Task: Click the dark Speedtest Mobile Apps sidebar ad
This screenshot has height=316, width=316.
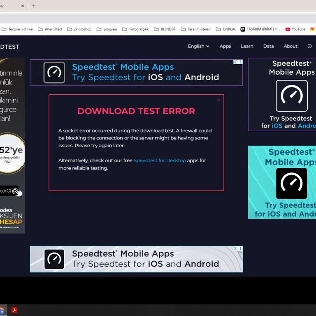Action: (x=282, y=95)
